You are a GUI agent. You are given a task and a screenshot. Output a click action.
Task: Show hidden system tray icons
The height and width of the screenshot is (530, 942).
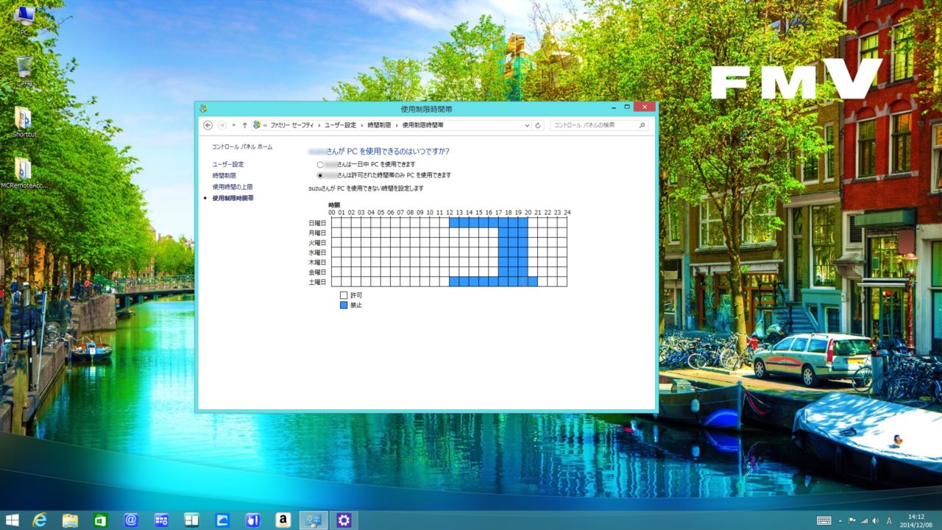(x=840, y=520)
